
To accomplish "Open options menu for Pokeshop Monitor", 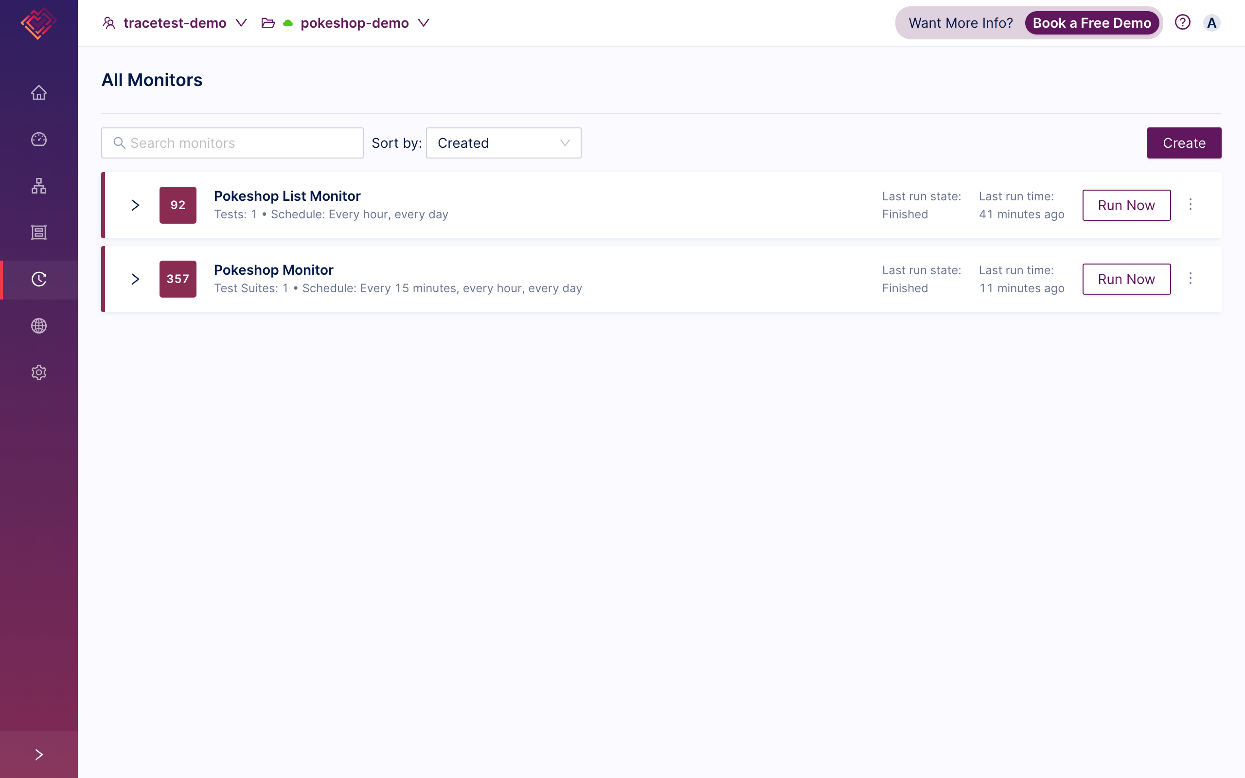I will (x=1190, y=278).
